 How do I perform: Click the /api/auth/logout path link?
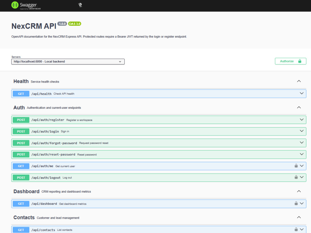[46, 178]
